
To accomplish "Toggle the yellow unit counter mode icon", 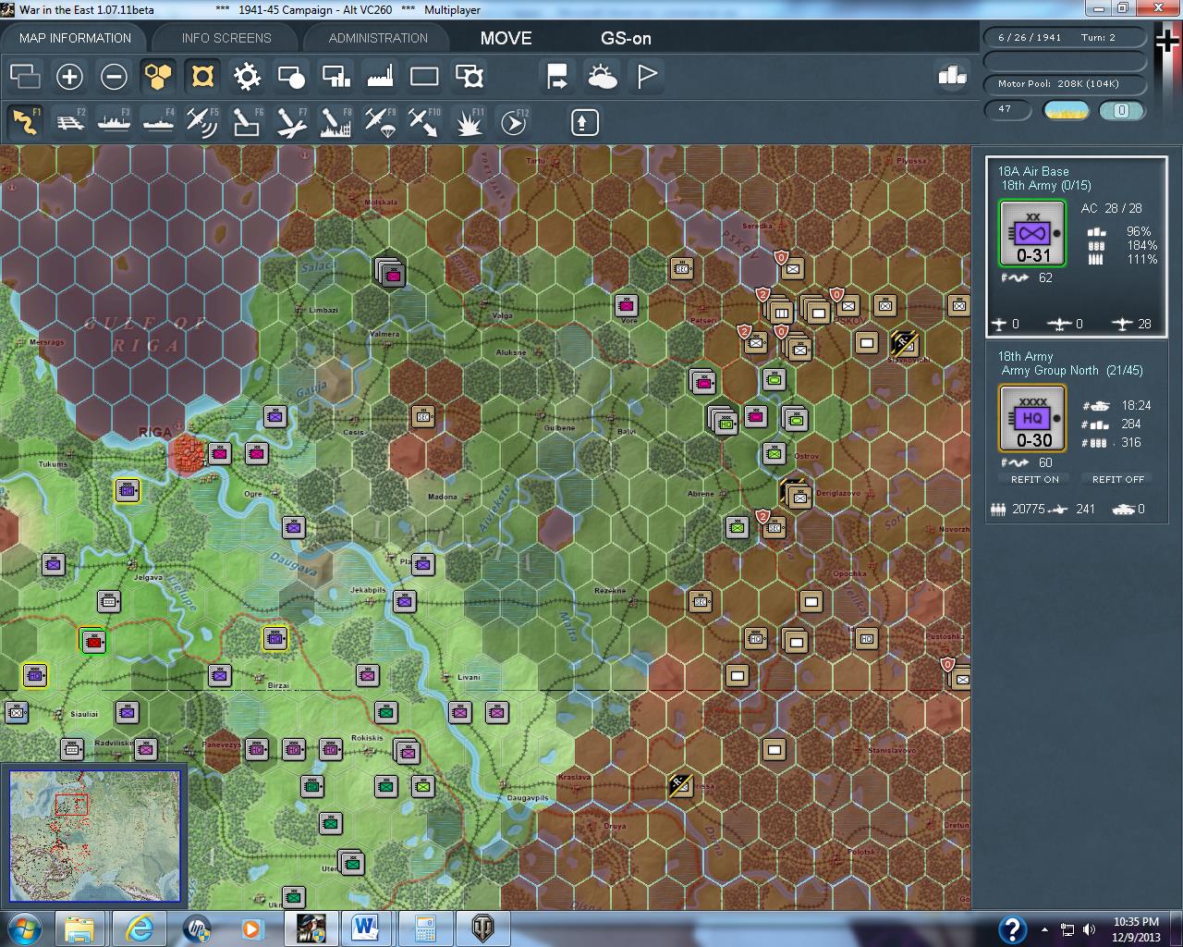I will pyautogui.click(x=202, y=76).
